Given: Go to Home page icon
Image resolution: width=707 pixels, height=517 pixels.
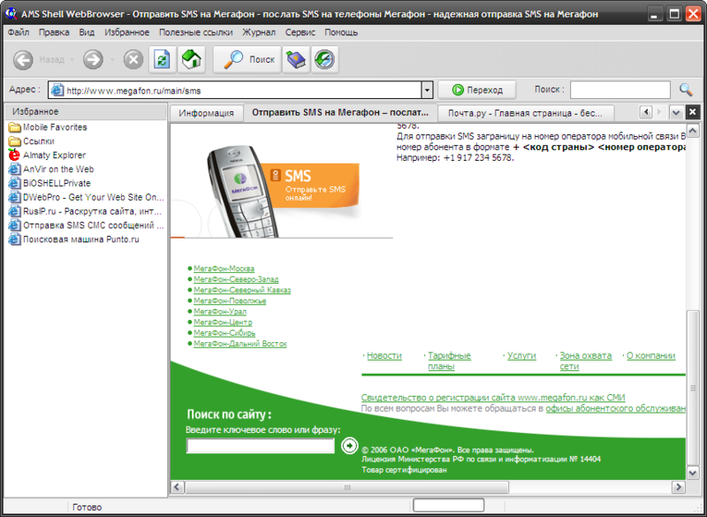Looking at the screenshot, I should pyautogui.click(x=191, y=59).
